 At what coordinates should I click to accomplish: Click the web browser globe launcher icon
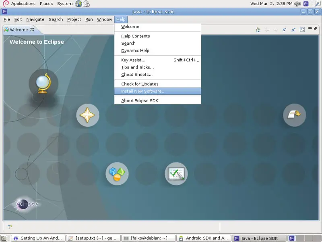(78, 4)
